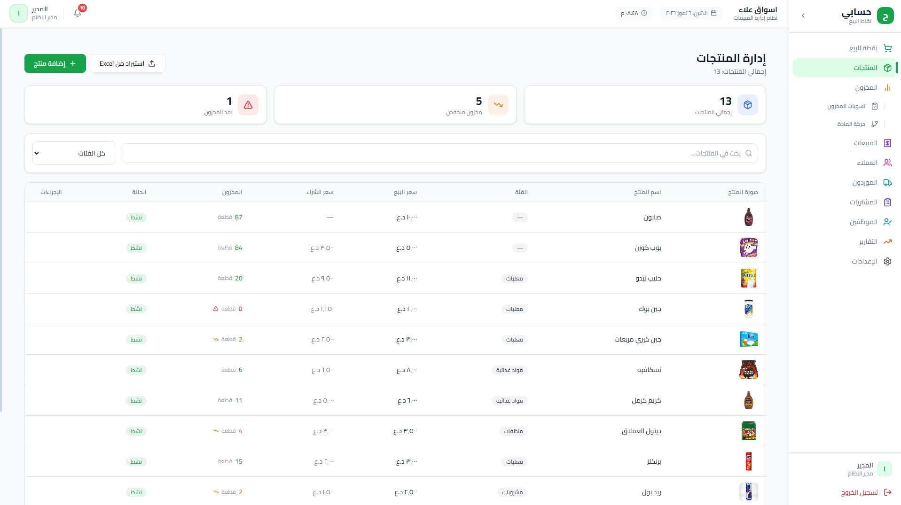Click the branch icon for material movement
This screenshot has width=901, height=505.
click(875, 124)
